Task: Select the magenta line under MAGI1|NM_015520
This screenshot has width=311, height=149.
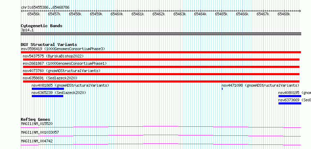Action: pos(161,127)
